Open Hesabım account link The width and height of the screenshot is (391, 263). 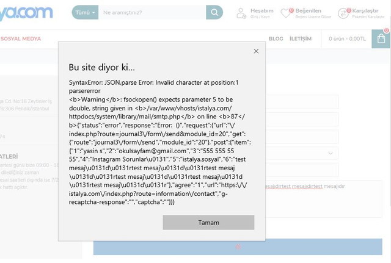click(x=262, y=11)
